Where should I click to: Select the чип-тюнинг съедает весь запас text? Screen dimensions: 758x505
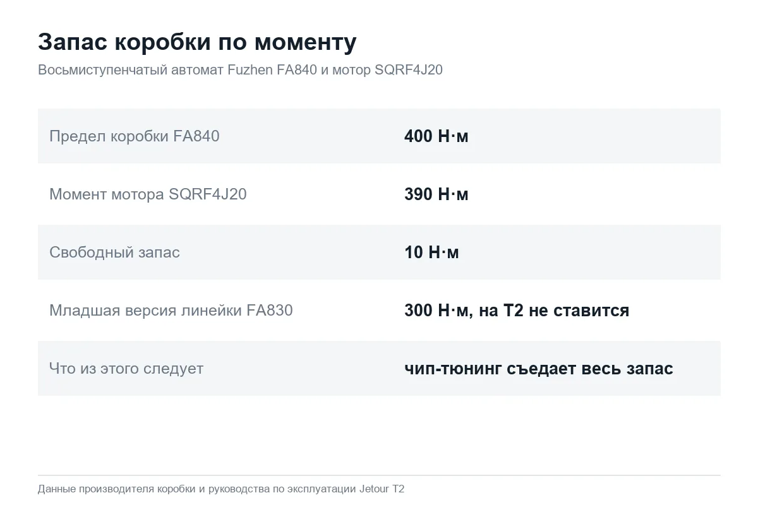[x=539, y=369]
